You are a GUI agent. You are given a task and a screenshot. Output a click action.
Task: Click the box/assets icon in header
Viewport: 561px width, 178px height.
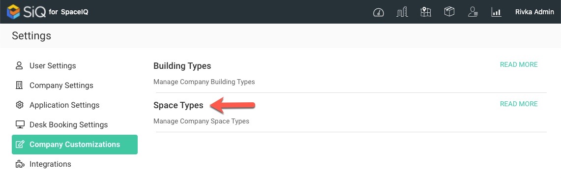(x=449, y=12)
